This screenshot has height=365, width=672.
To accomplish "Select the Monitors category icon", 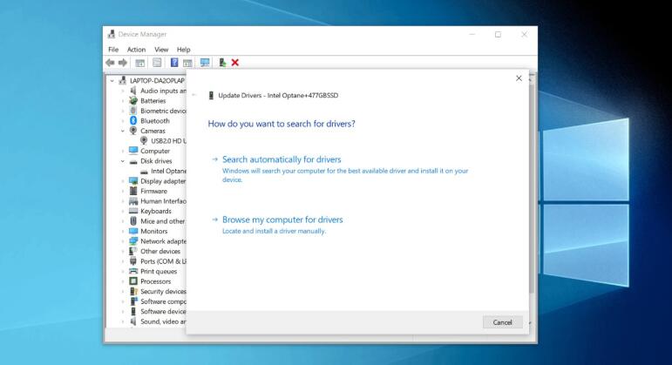I will click(x=133, y=231).
